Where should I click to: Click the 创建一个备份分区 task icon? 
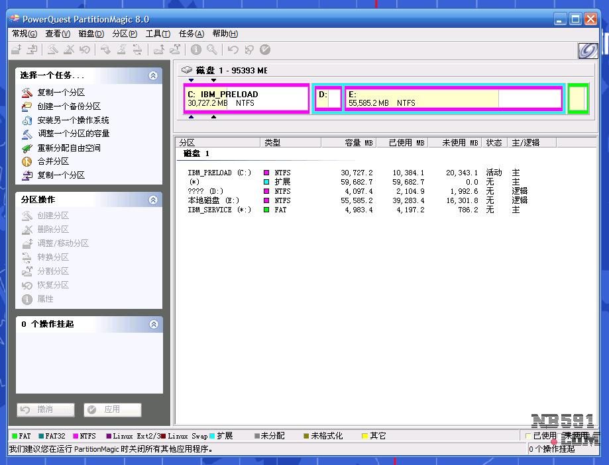[x=27, y=106]
